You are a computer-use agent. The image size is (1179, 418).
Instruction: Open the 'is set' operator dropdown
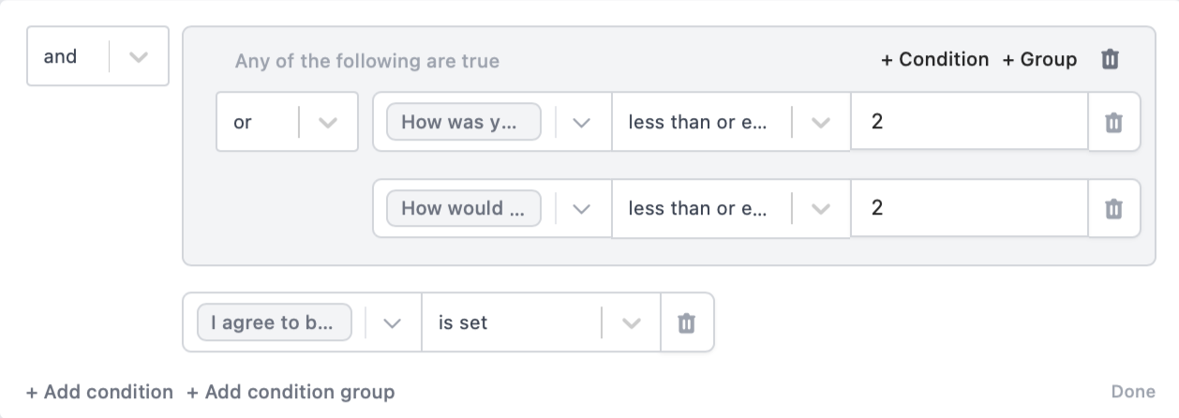click(631, 323)
